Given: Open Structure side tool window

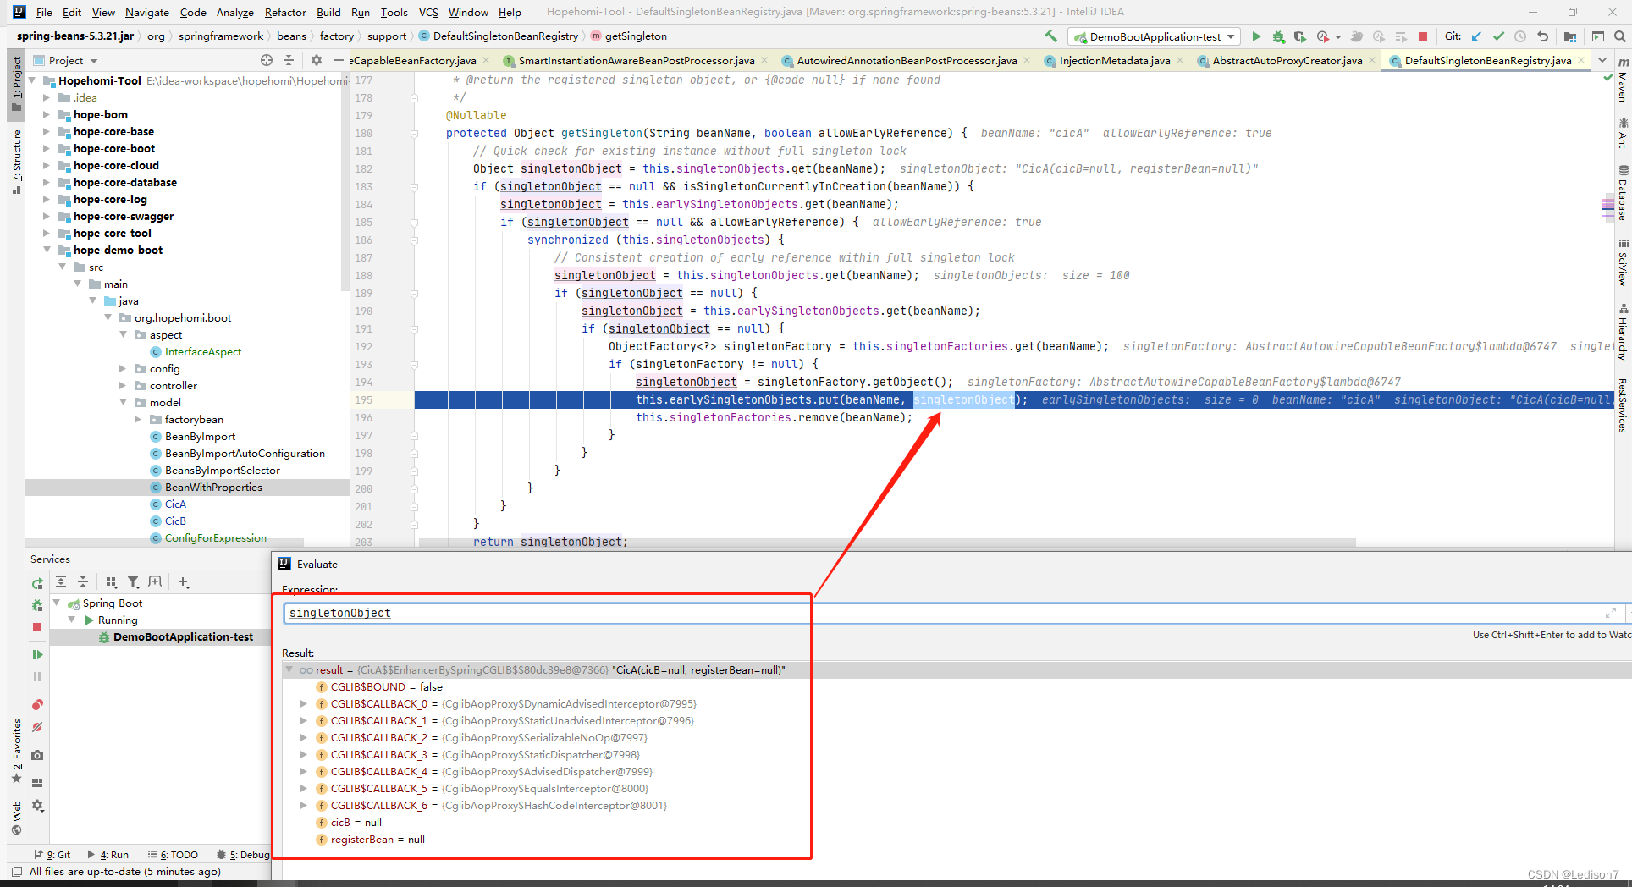Looking at the screenshot, I should 16,161.
